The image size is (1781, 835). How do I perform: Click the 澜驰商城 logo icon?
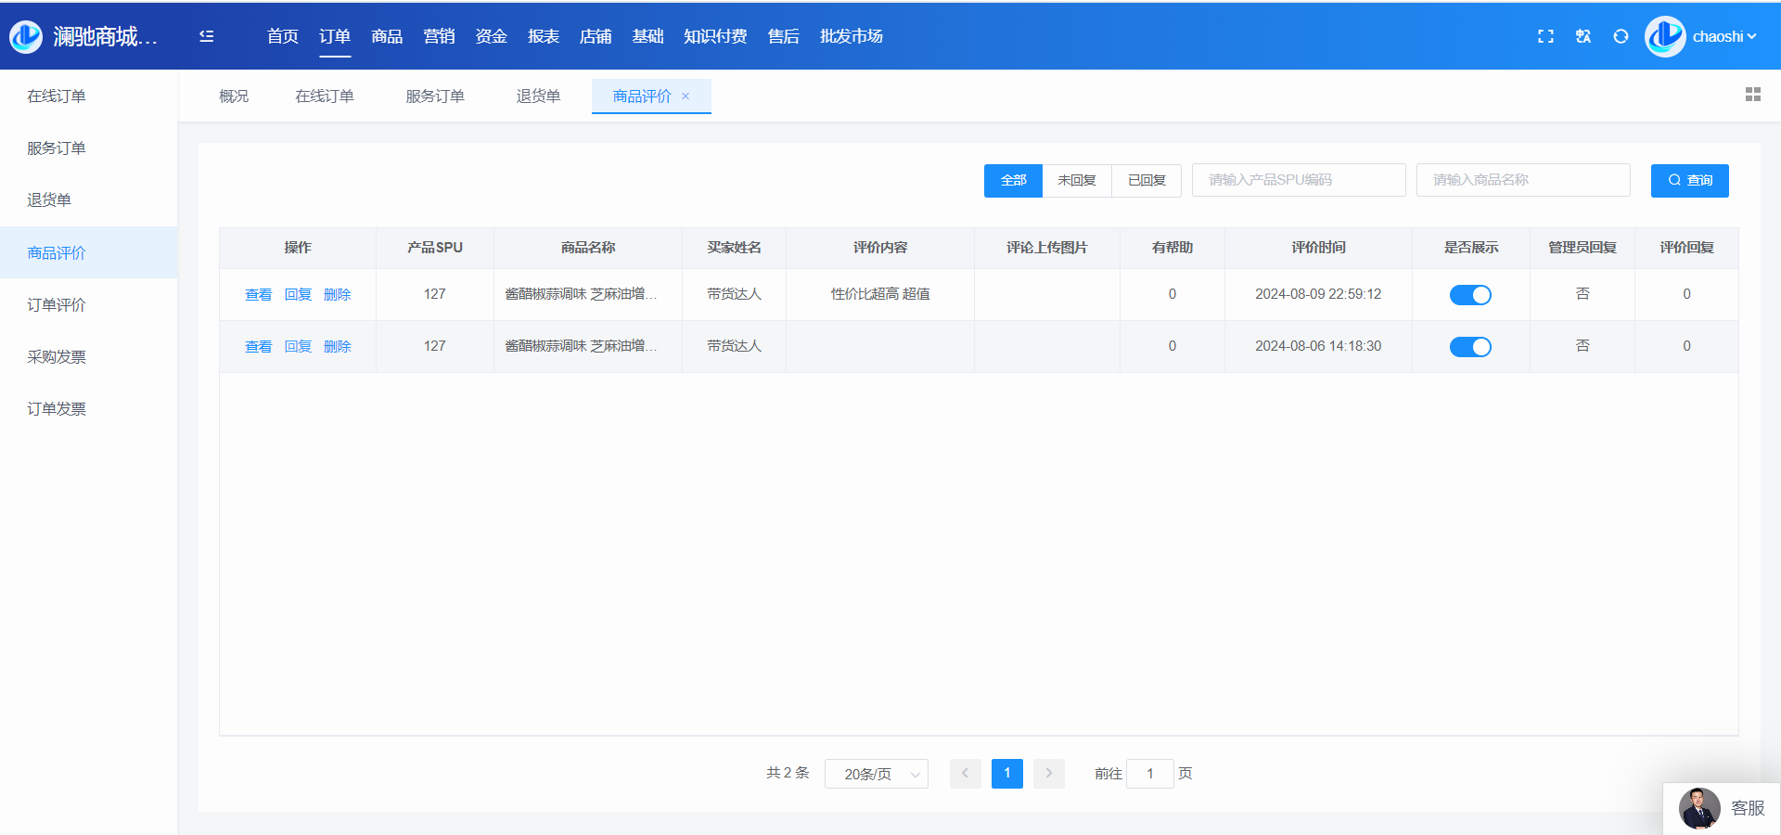(26, 36)
